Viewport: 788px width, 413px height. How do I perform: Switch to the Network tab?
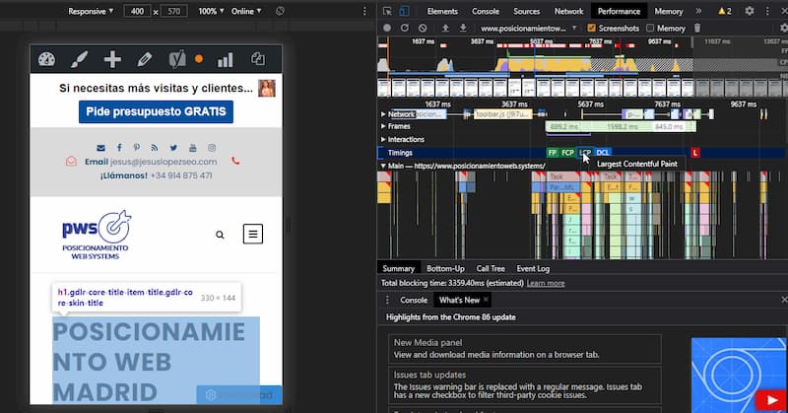[x=569, y=11]
